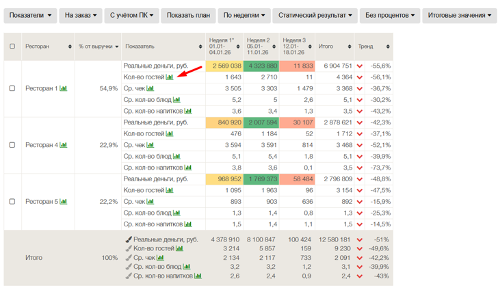Open the Без процентов dropdown
The height and width of the screenshot is (290, 498).
tap(390, 15)
